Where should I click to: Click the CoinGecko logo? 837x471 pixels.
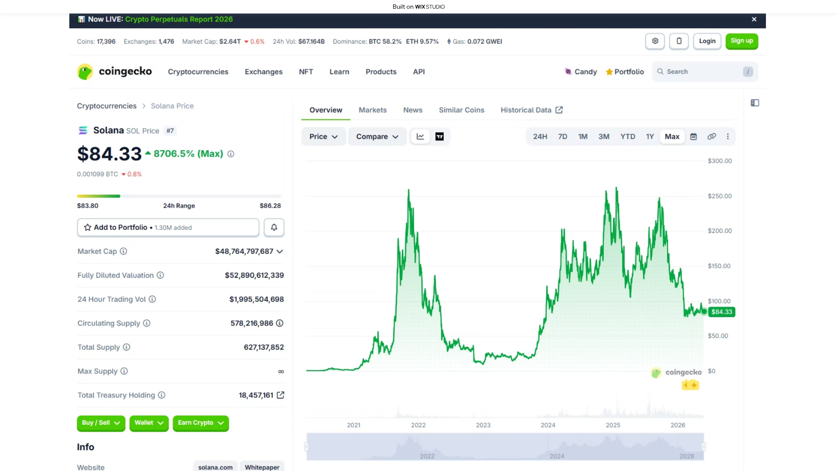click(115, 72)
